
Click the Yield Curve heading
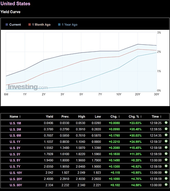click(x=10, y=12)
